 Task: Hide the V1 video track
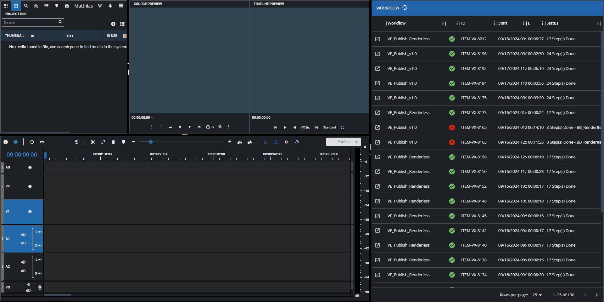pos(30,212)
